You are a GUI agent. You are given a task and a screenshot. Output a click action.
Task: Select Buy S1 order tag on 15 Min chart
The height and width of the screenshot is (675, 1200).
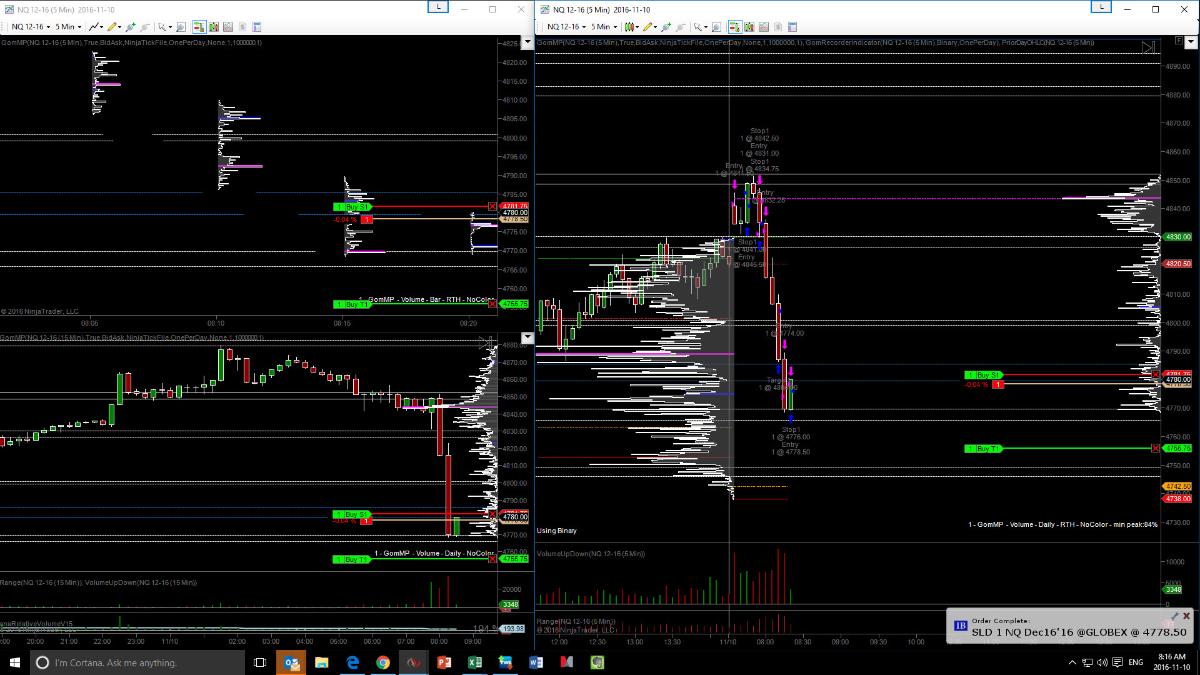(x=352, y=514)
